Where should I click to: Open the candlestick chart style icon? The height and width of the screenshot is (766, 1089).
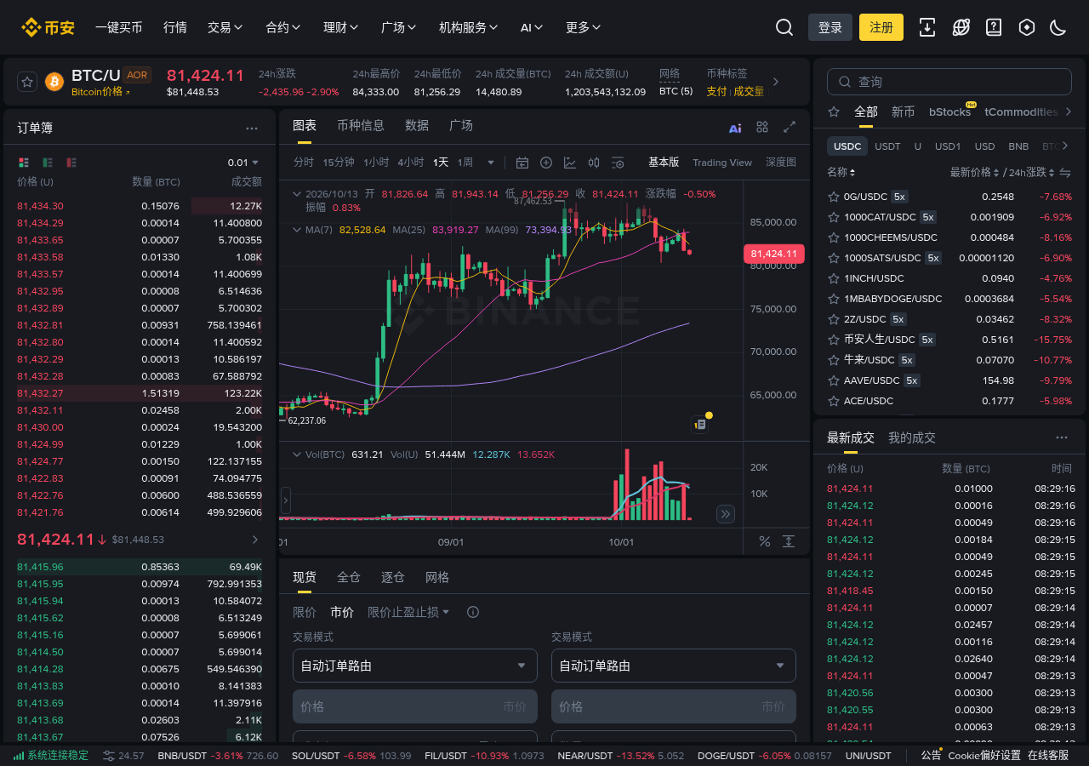[x=594, y=163]
